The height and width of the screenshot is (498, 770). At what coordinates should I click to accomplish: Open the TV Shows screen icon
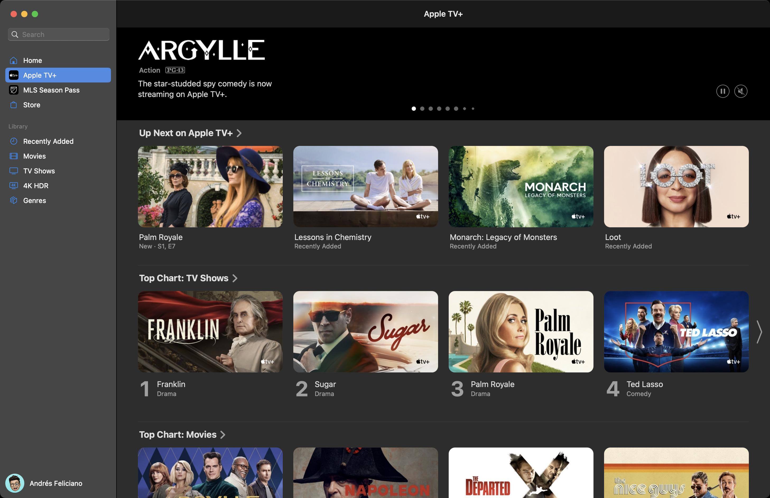point(13,171)
